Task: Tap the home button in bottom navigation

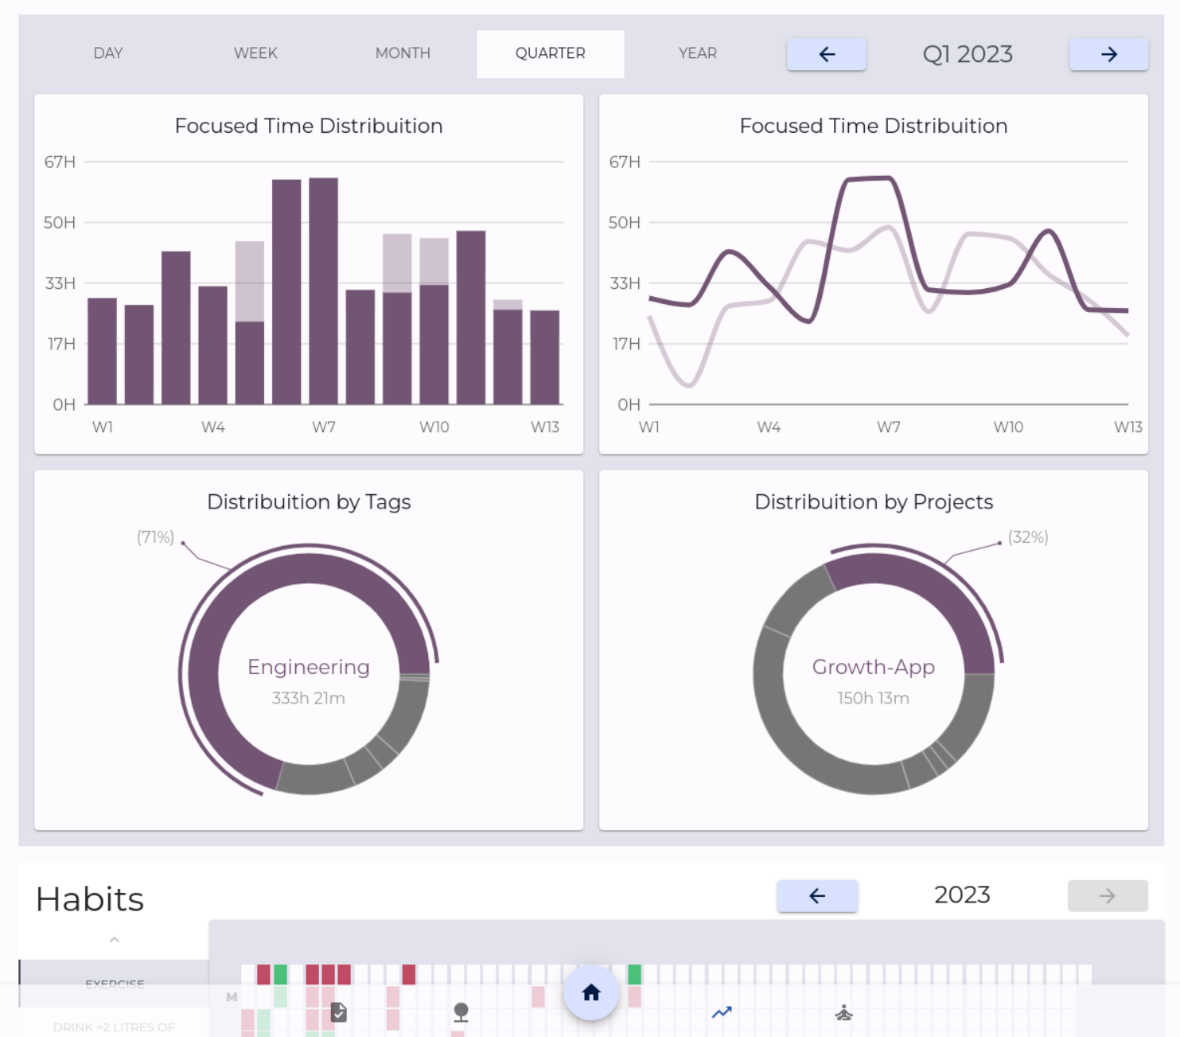Action: (591, 992)
